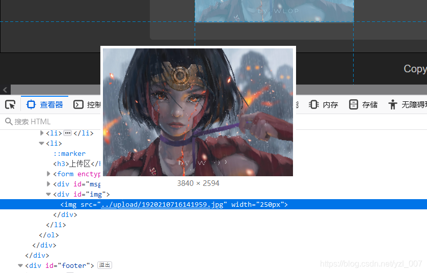Collapse the div id="footer" element
The image size is (427, 273).
click(x=20, y=266)
